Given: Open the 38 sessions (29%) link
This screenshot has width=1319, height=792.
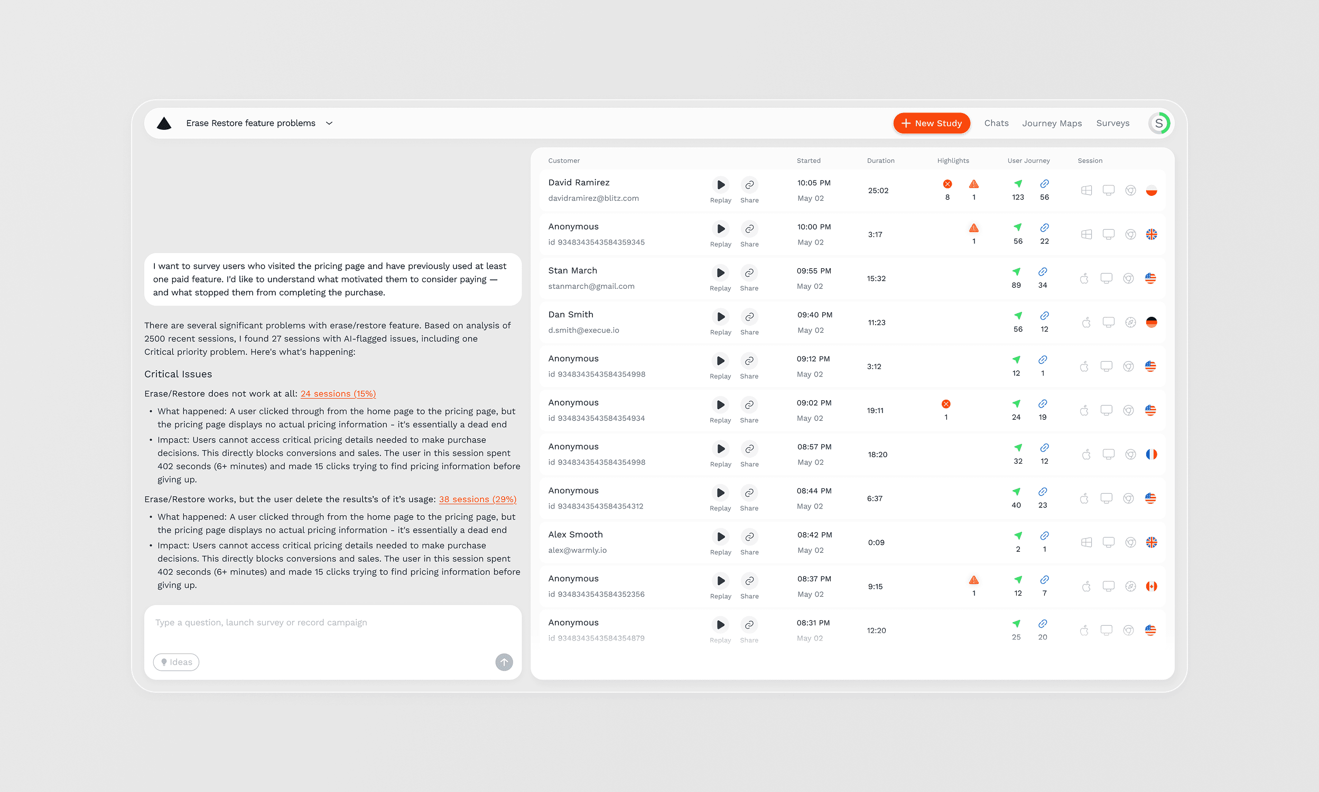Looking at the screenshot, I should [x=477, y=499].
